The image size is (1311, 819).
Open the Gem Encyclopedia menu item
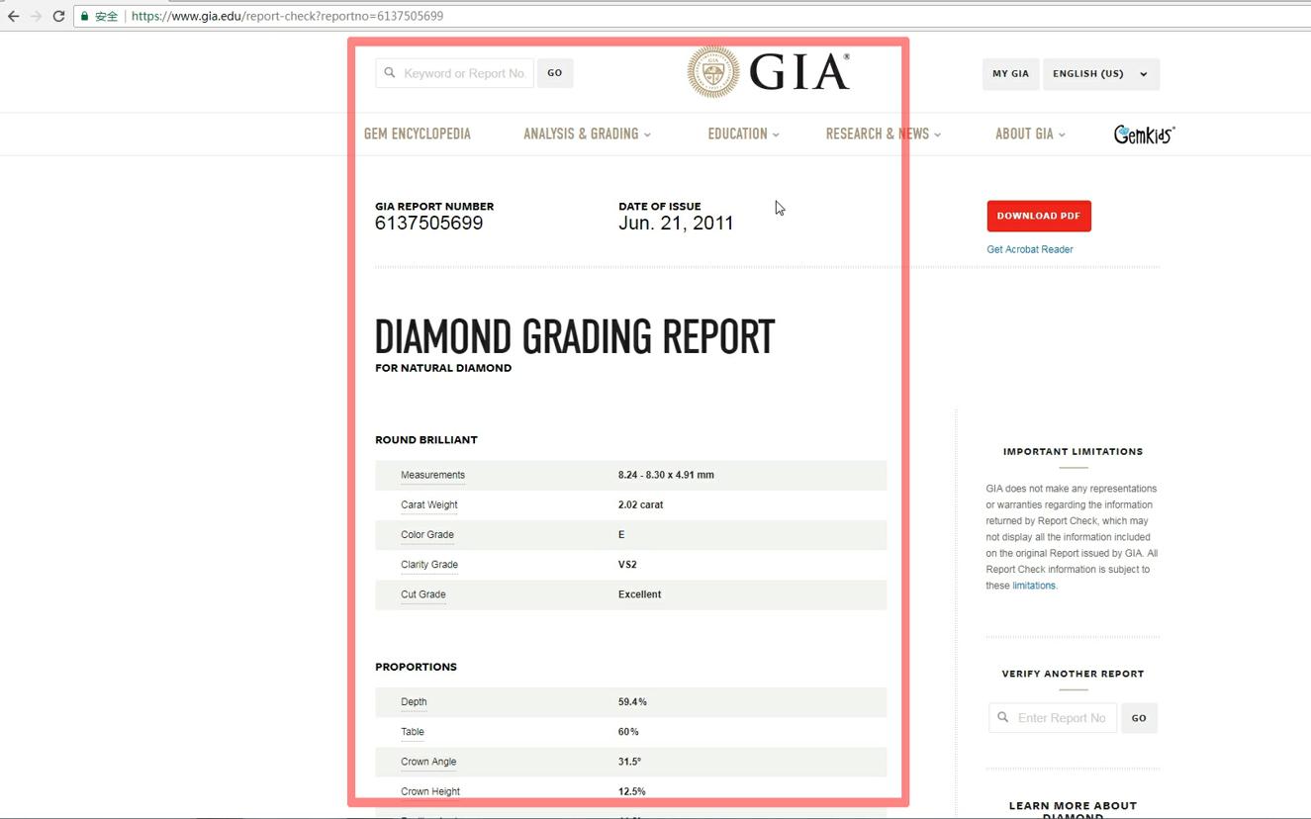pyautogui.click(x=418, y=134)
